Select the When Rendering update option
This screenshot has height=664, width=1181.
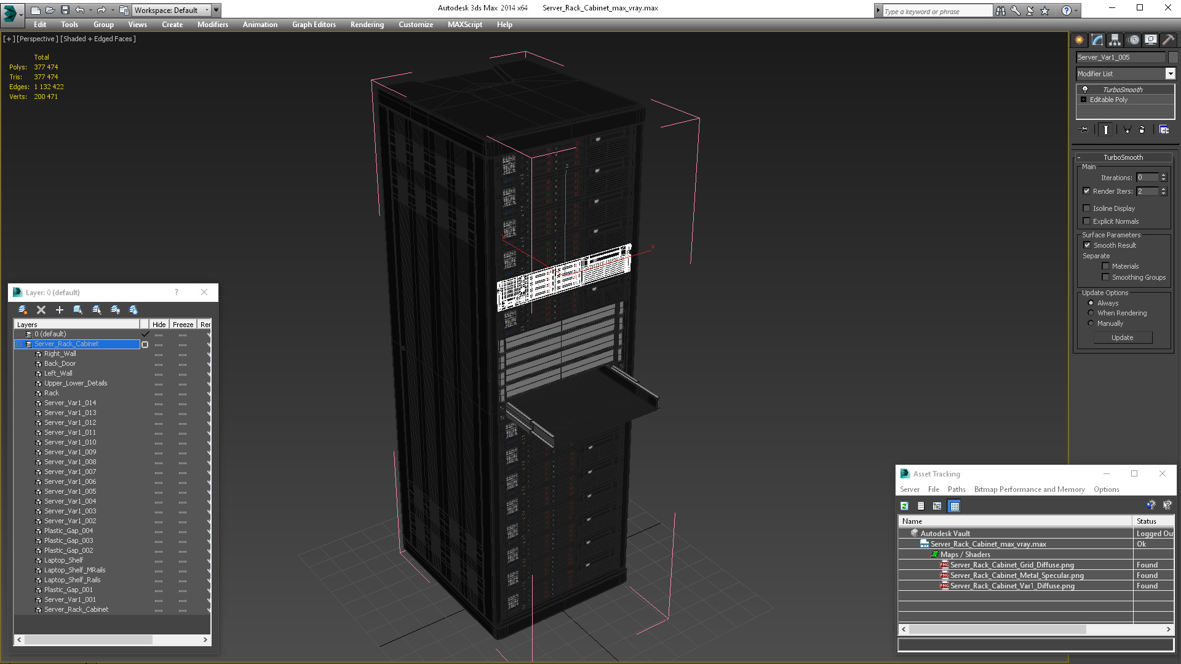pyautogui.click(x=1091, y=313)
